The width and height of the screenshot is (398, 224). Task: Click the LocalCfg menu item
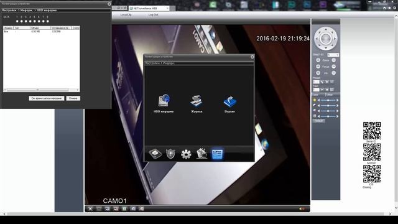click(x=126, y=15)
